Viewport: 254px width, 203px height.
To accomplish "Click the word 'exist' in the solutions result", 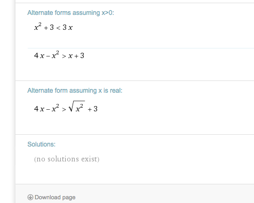I will [x=89, y=159].
